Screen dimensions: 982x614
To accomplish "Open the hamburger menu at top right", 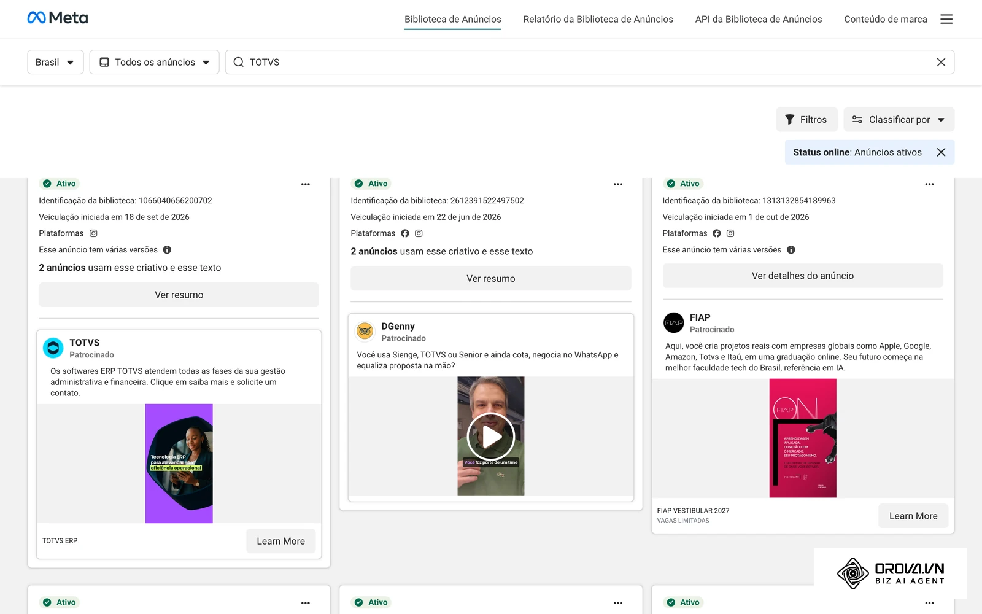I will coord(946,19).
